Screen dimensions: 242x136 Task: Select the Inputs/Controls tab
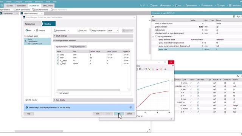tap(62, 46)
